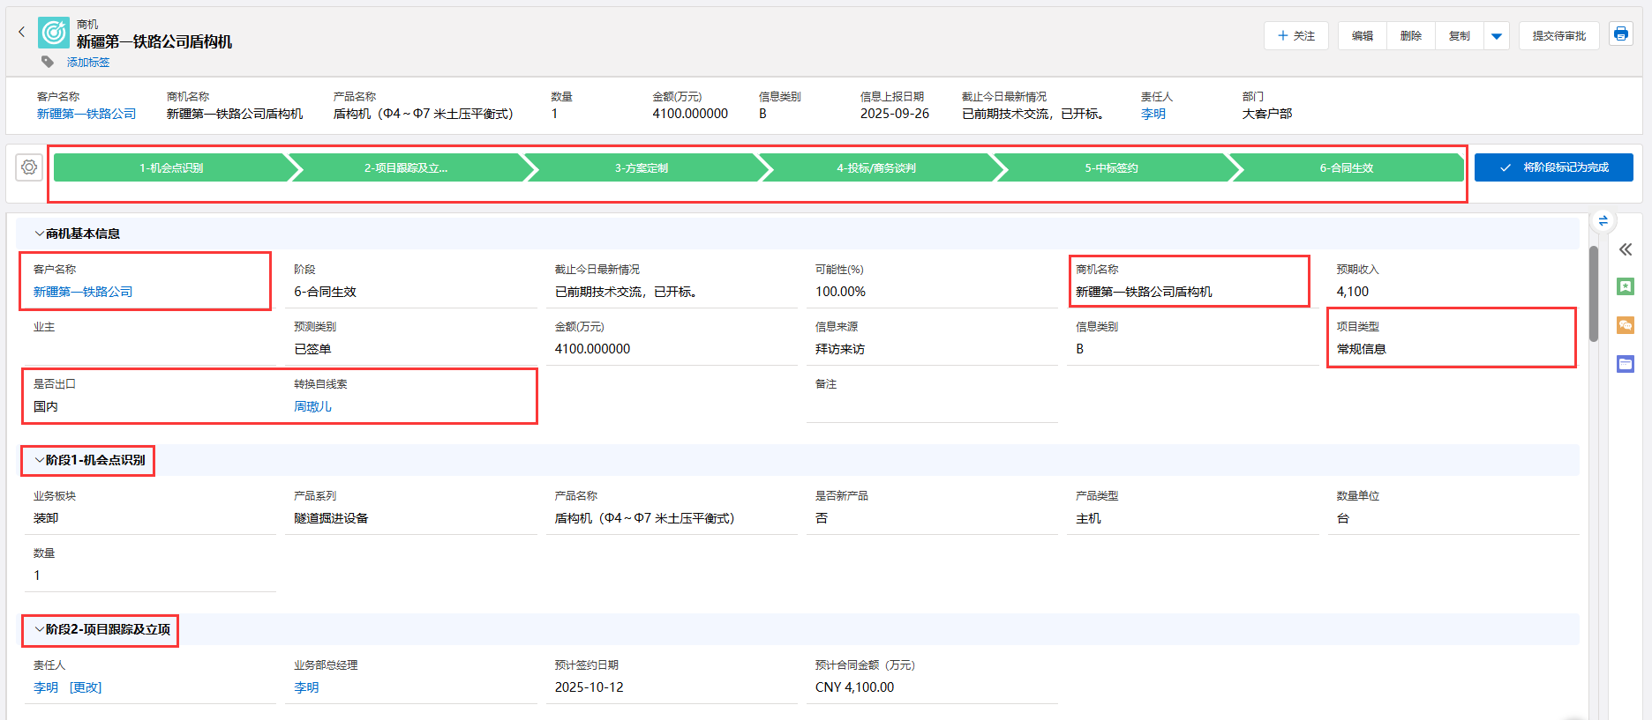
Task: Click the blue swap arrows icon
Action: [1603, 220]
